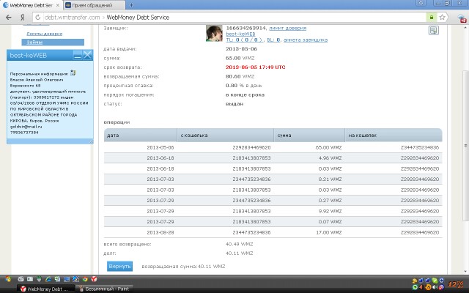
Task: Open the volume speaker tray icon
Action: (x=435, y=287)
